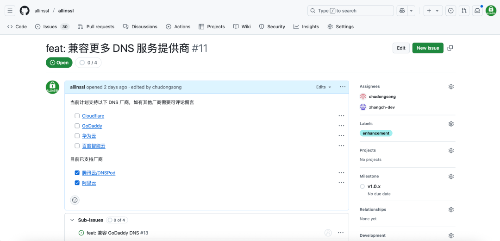The height and width of the screenshot is (241, 500).
Task: Open Copilot chat icon in header
Action: pos(402,11)
